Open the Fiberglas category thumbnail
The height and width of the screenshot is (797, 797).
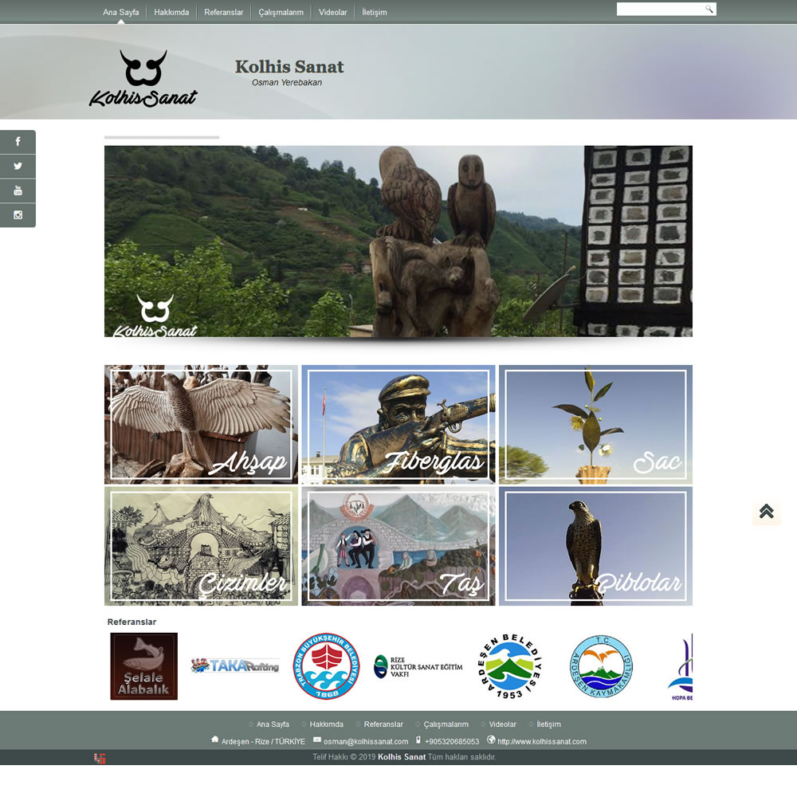coord(398,425)
